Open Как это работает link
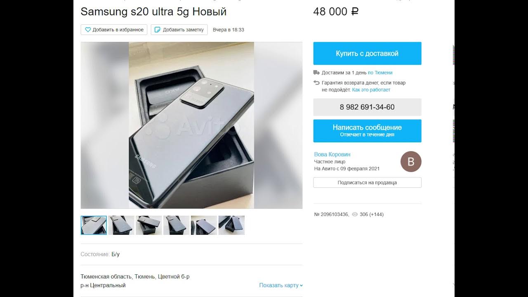 pos(371,90)
